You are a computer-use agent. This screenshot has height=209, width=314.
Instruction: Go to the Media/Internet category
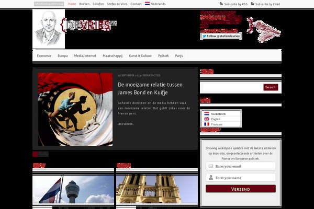click(85, 56)
